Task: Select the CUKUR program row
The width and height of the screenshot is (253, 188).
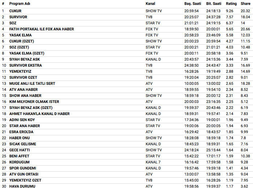Action: click(15, 11)
